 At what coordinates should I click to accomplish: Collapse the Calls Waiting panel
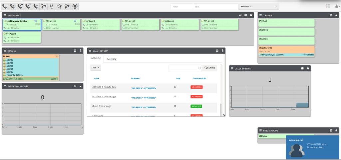(x=302, y=68)
